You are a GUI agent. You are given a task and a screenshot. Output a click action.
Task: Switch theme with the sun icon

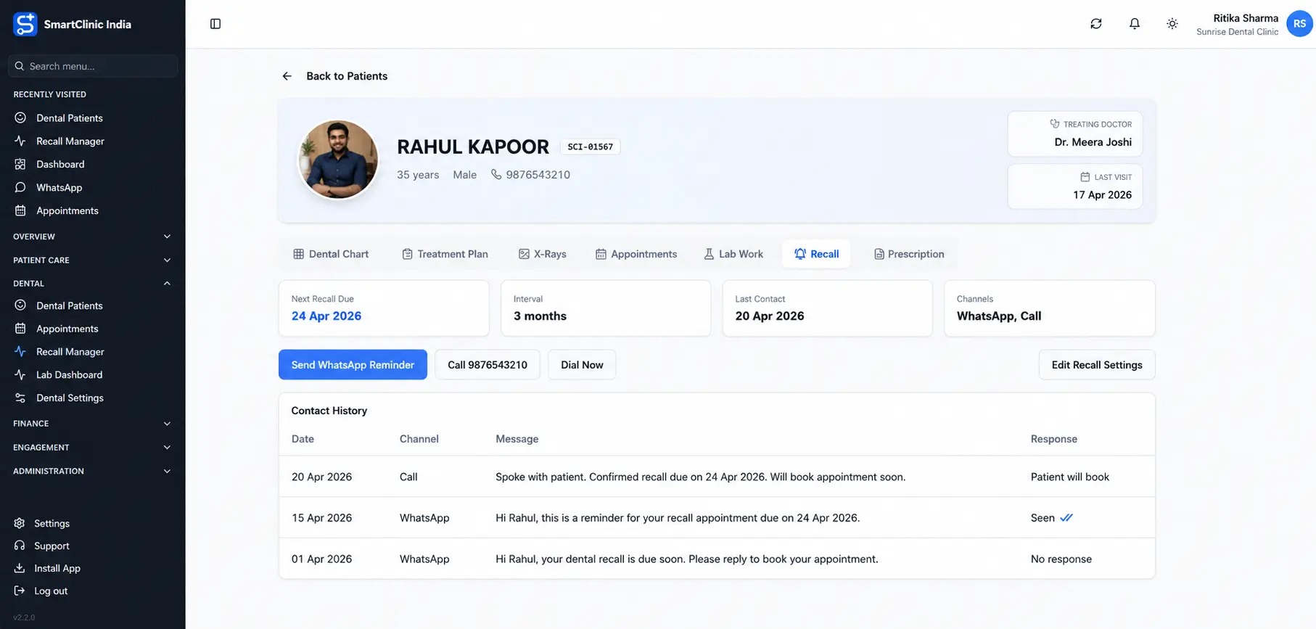(x=1172, y=24)
